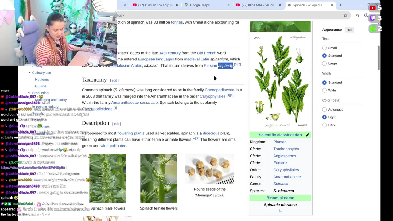Screen dimensions: 393x221
Task: Close the Spinach - Wikipedia tab
Action: tap(332, 5)
